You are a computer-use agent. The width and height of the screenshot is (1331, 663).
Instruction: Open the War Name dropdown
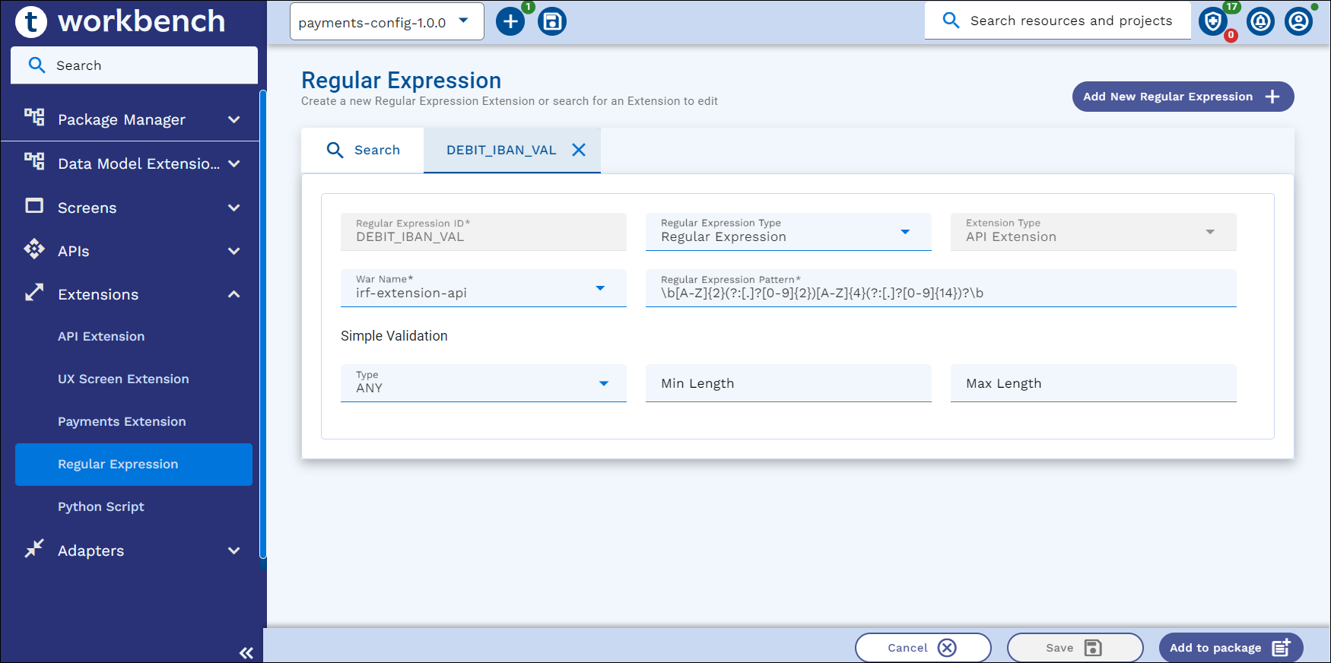(x=483, y=288)
